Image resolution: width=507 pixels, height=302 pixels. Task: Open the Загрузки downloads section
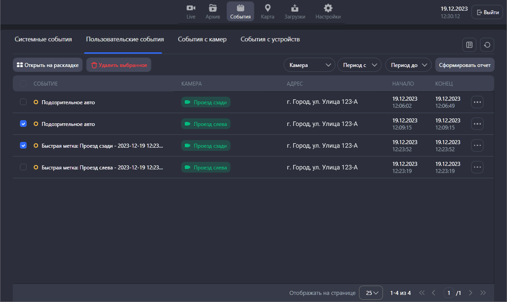(295, 12)
